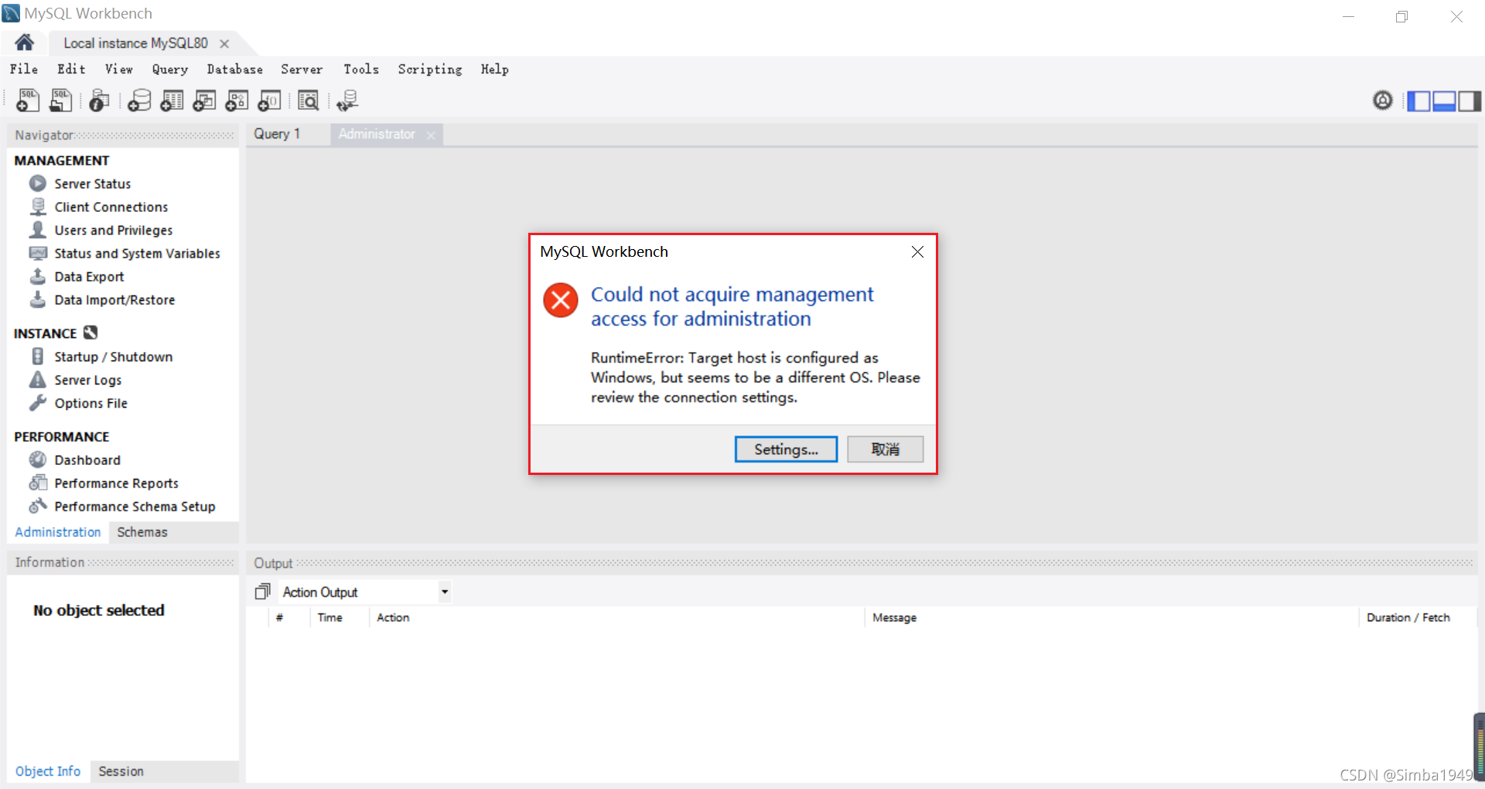Switch to Query 1 tab
The height and width of the screenshot is (789, 1485).
[277, 134]
